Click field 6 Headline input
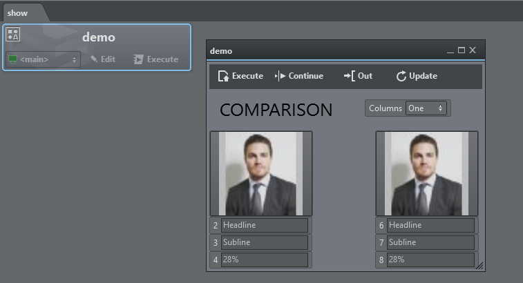The width and height of the screenshot is (523, 283). pyautogui.click(x=430, y=225)
